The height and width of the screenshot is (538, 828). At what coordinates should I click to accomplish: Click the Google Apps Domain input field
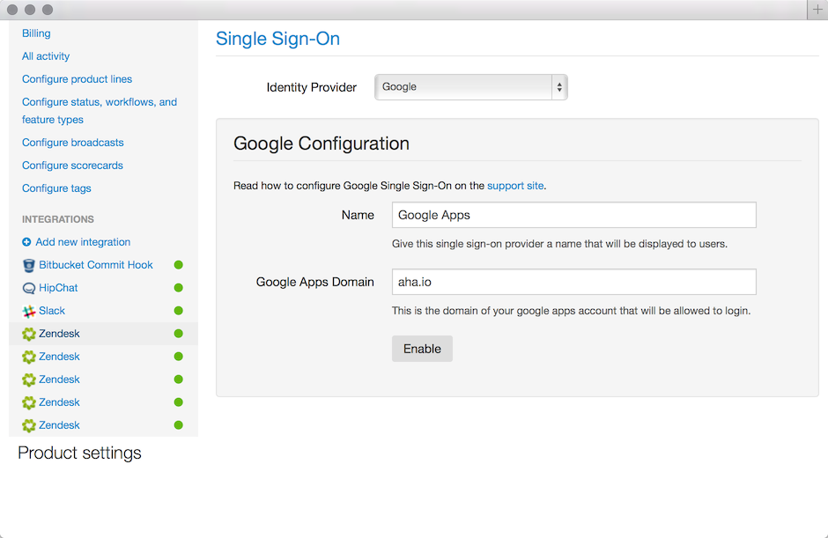pos(574,282)
